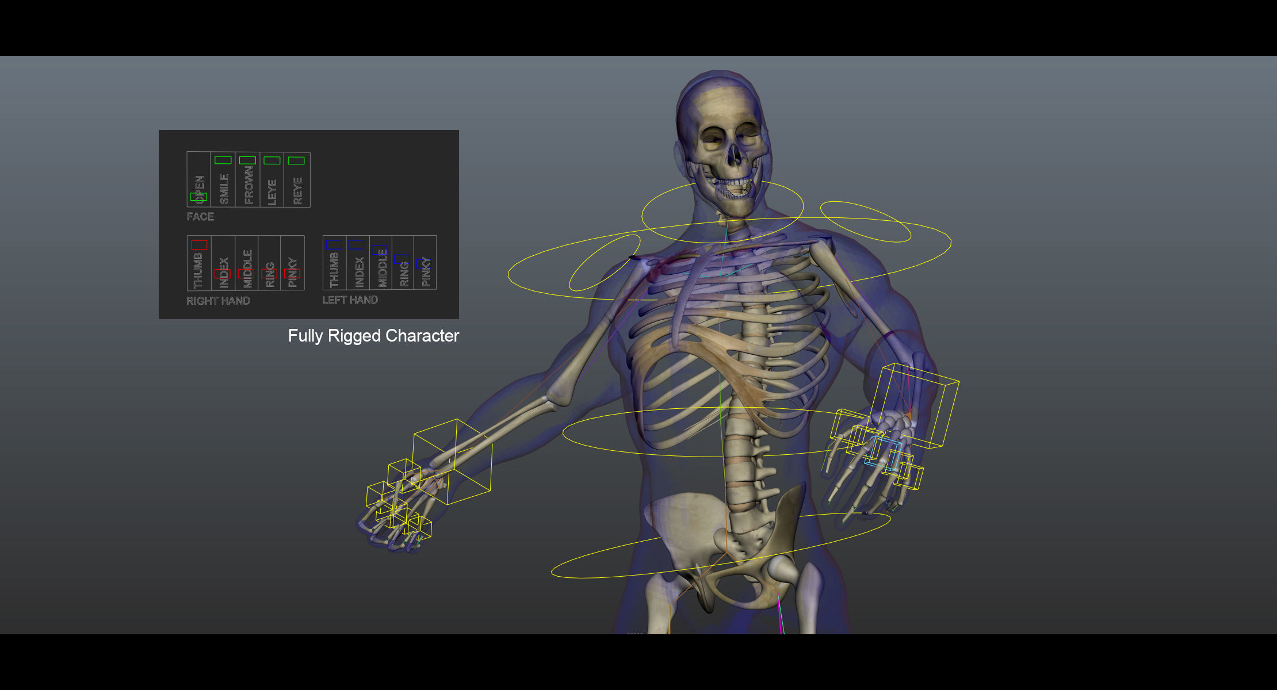
Task: Click the Fully Rigged Character caption
Action: (373, 336)
